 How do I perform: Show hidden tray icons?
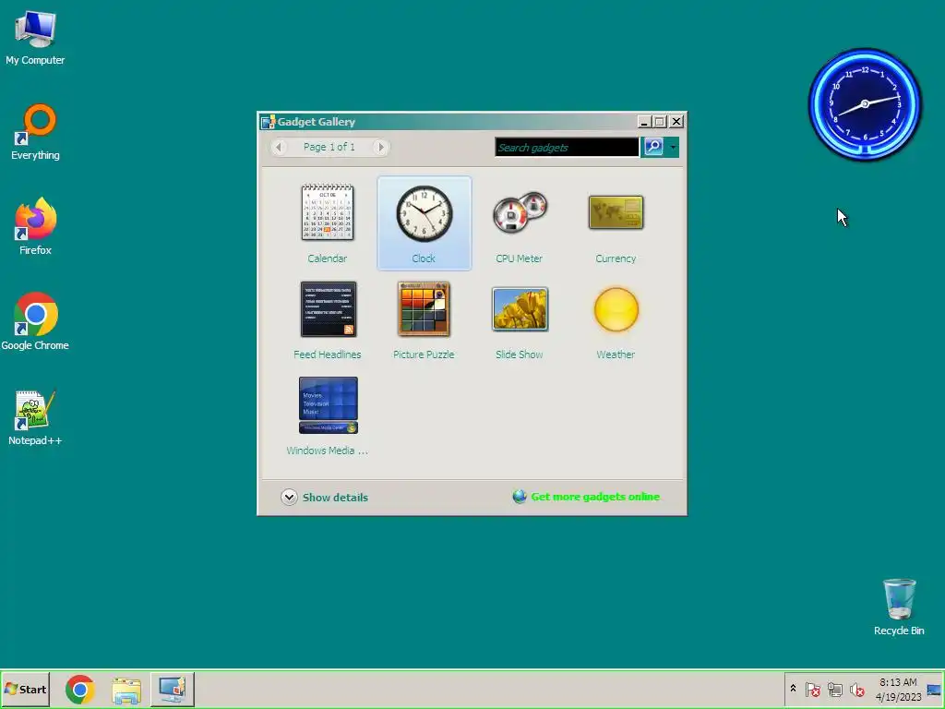pyautogui.click(x=793, y=689)
